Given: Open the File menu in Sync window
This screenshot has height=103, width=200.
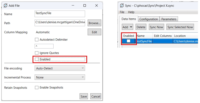Looking at the screenshot, I should [122, 12].
